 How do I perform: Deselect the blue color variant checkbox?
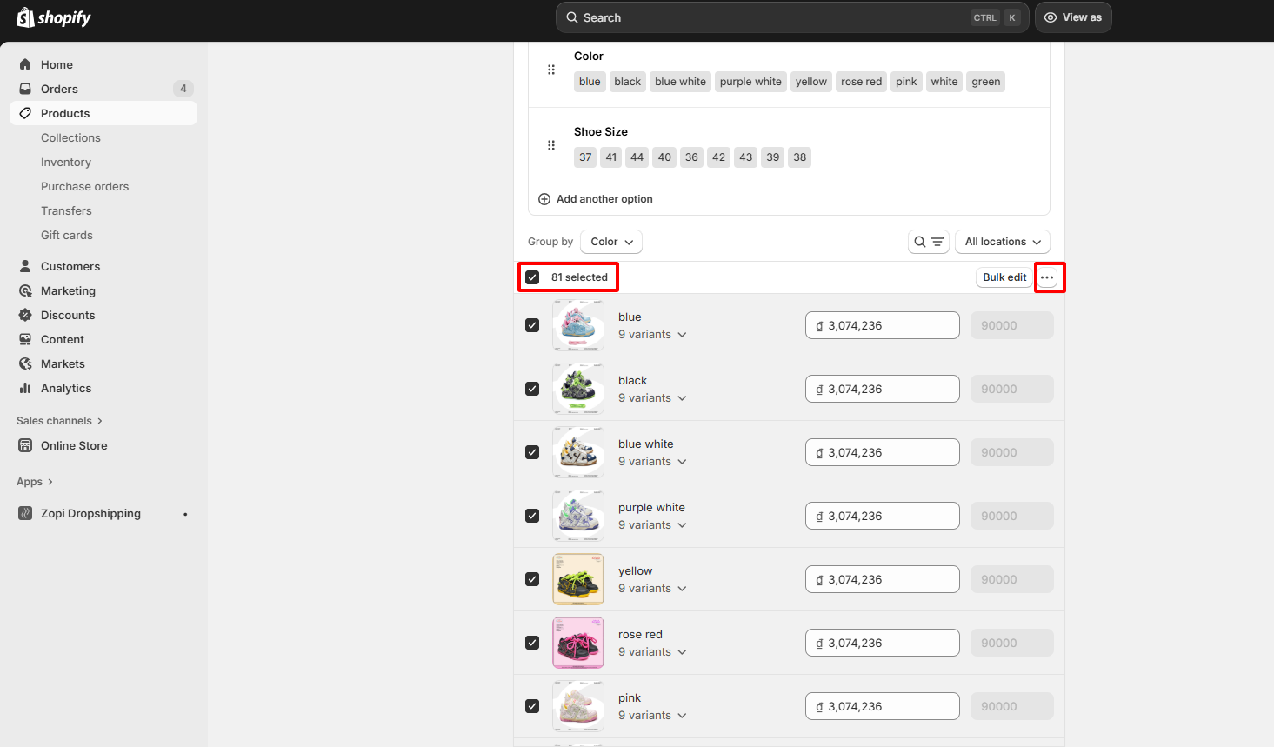click(532, 325)
